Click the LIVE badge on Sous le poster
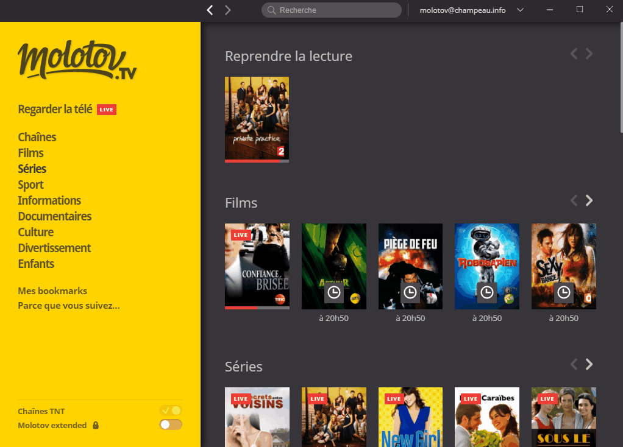Viewport: 623px width, 447px height. [x=547, y=399]
